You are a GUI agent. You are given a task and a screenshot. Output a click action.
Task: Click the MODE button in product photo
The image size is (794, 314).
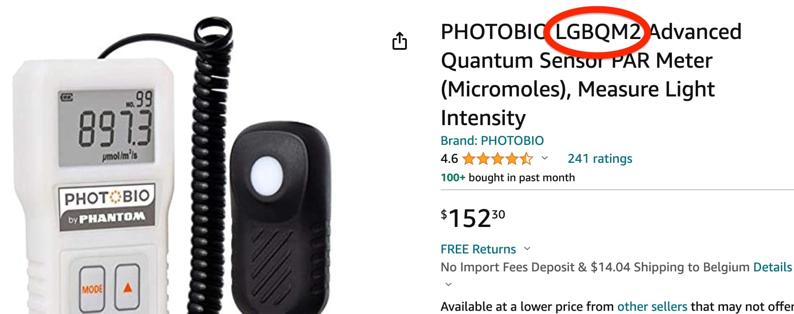tap(93, 288)
